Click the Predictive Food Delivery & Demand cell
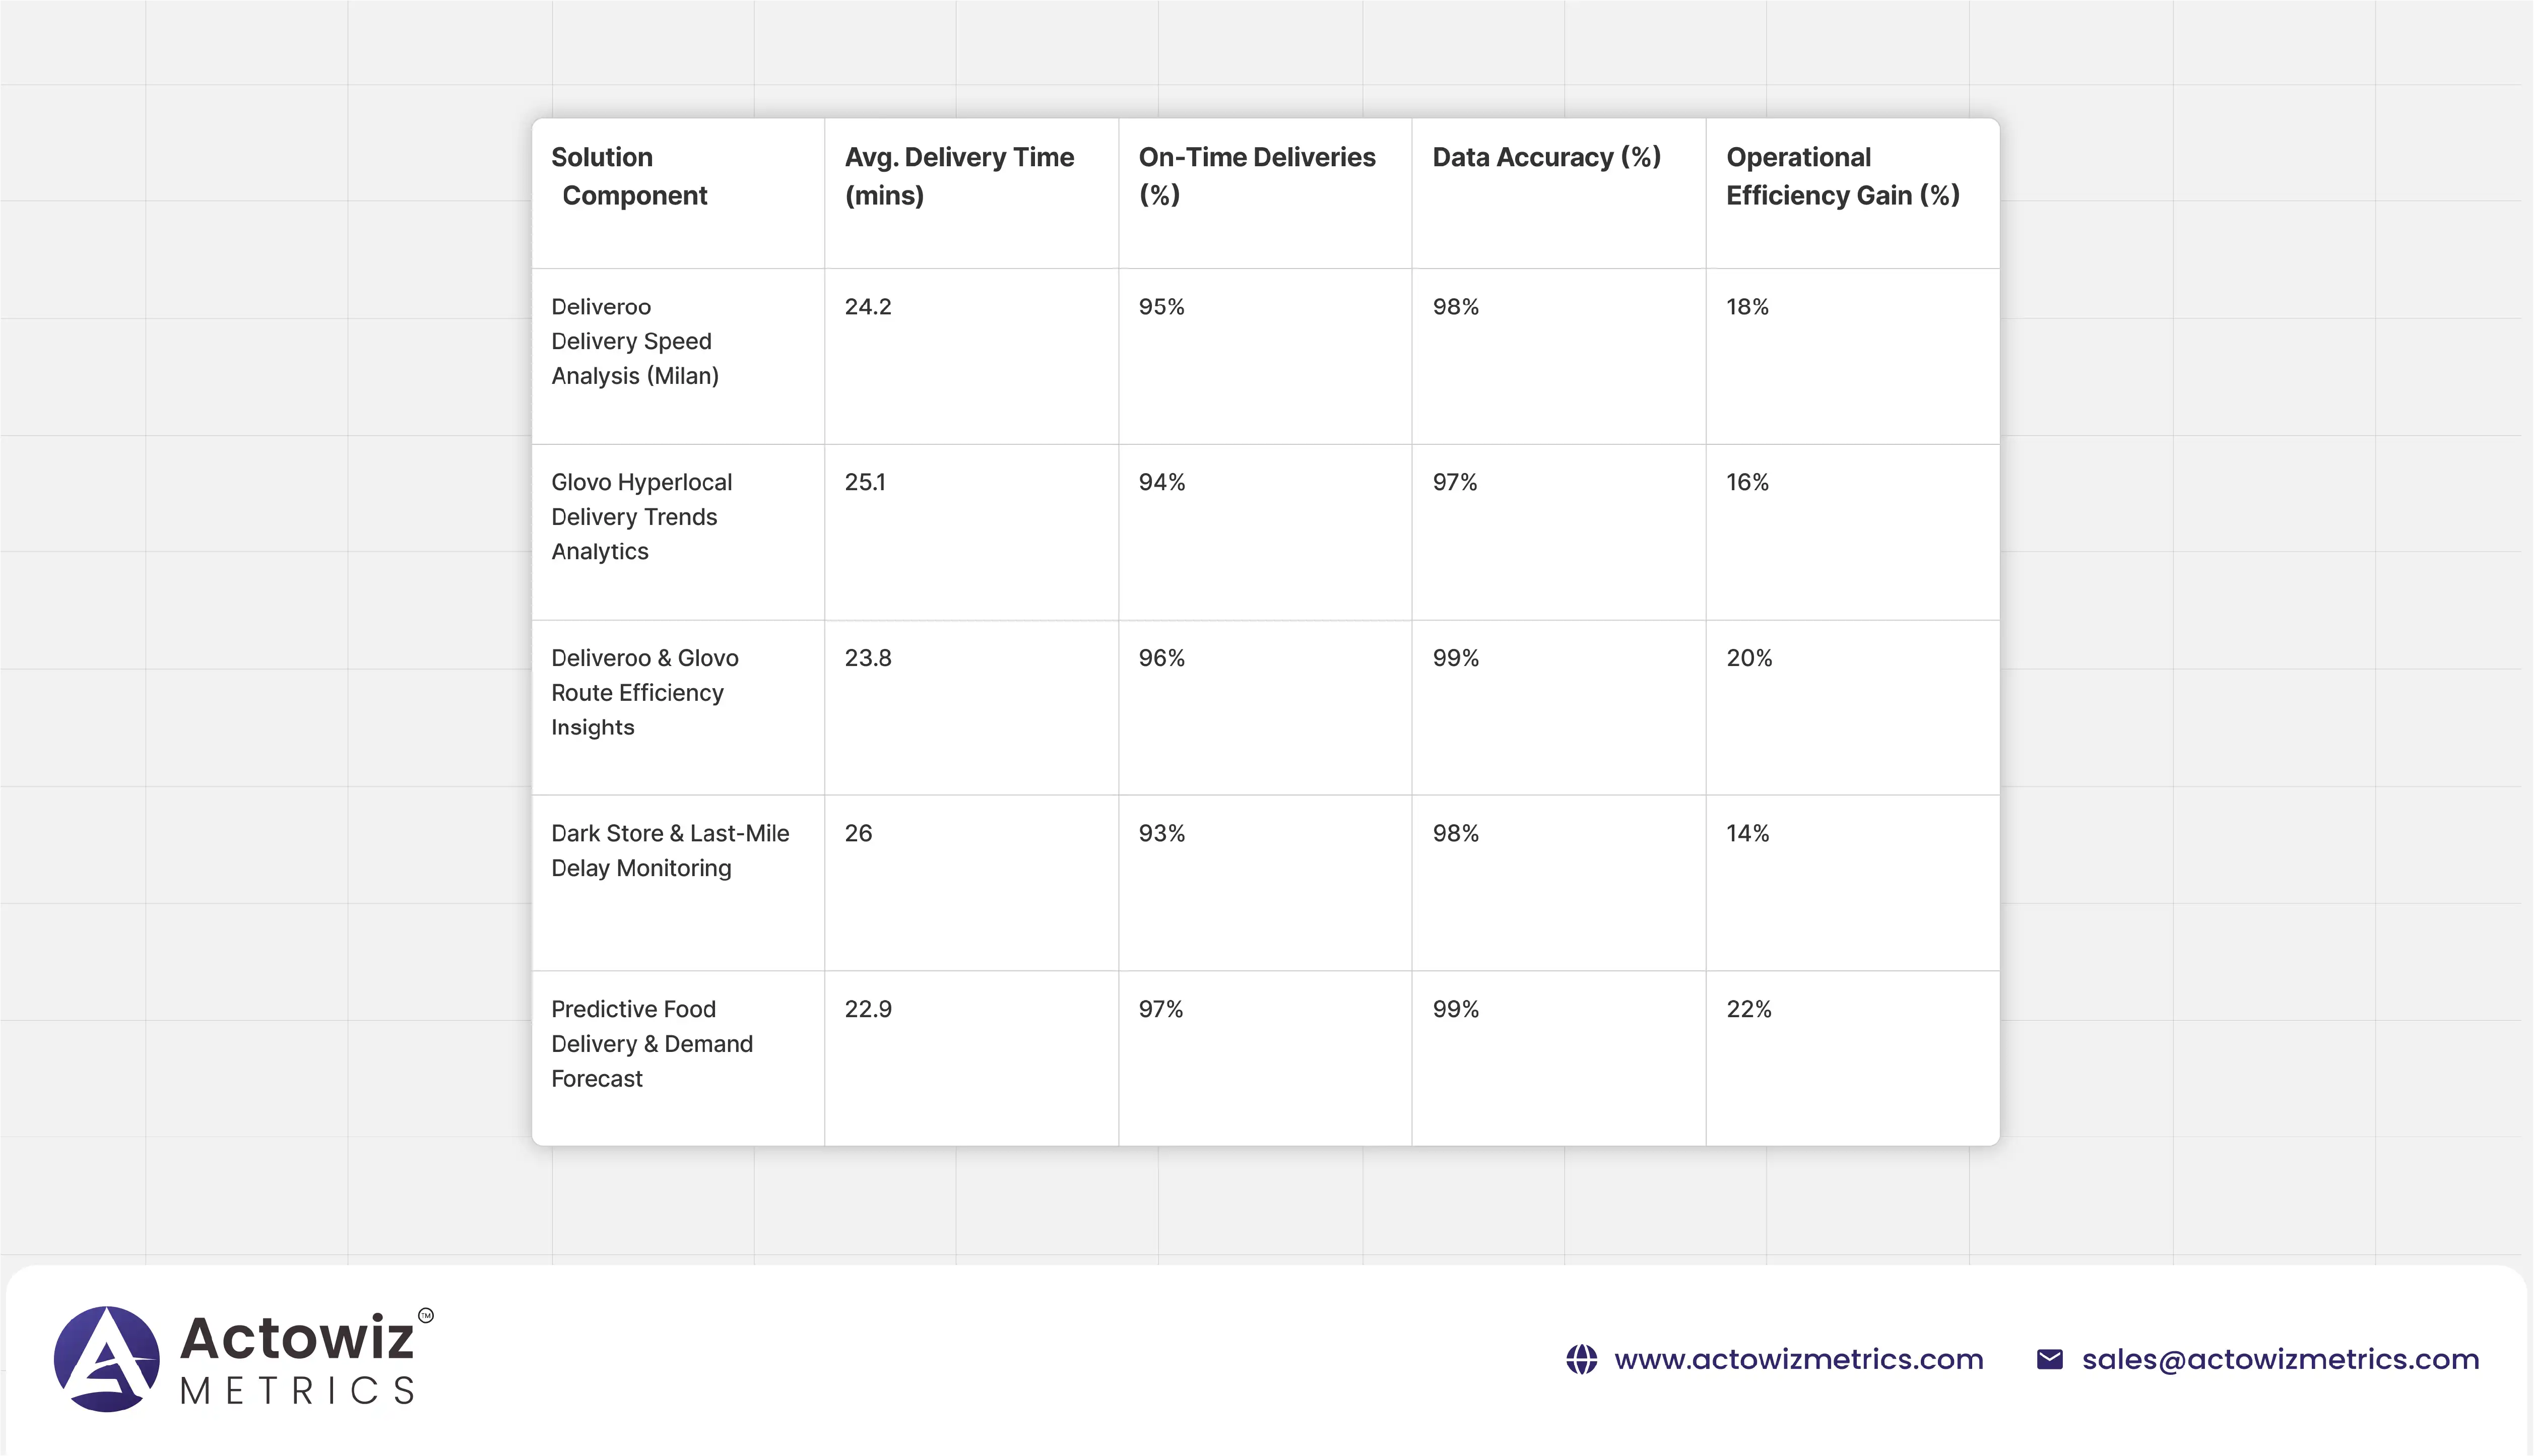 (651, 1044)
